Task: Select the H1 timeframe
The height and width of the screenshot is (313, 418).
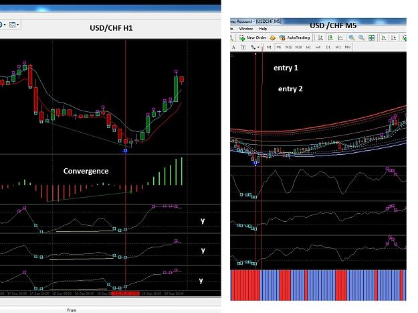Action: [308, 48]
